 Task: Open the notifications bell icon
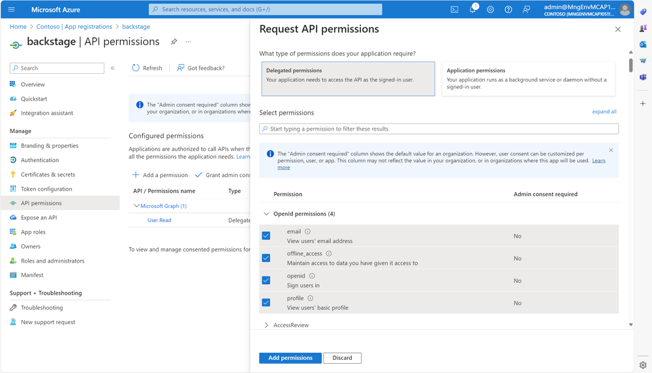(x=473, y=9)
